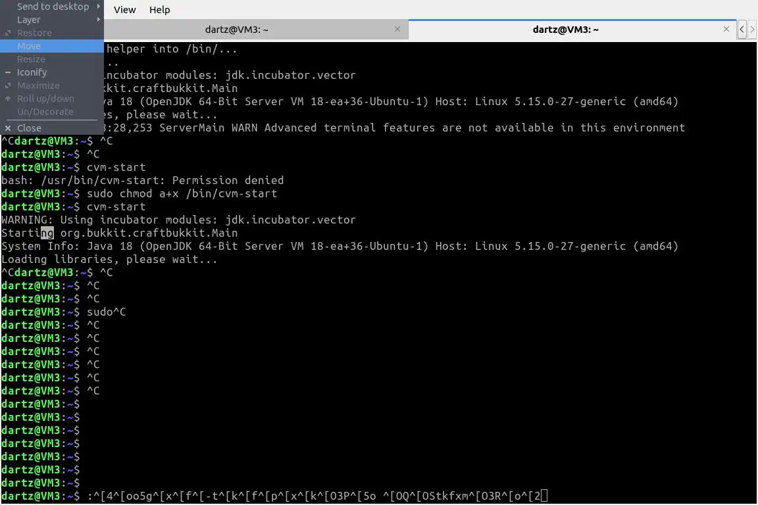The width and height of the screenshot is (758, 505).
Task: Open the View menu
Action: point(125,10)
